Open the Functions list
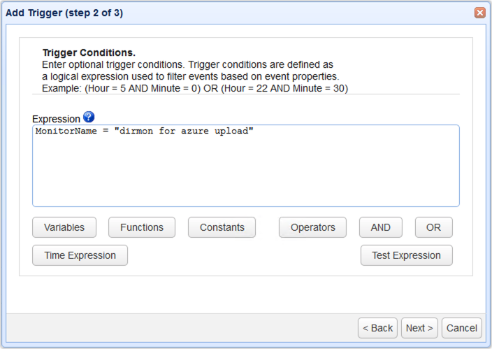Viewport: 492px width, 349px height. [142, 227]
